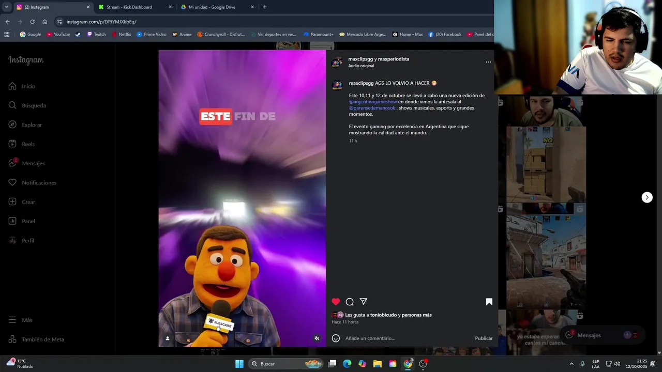The image size is (662, 372).
Task: Click the ESP LAA language indicator
Action: pos(596,364)
